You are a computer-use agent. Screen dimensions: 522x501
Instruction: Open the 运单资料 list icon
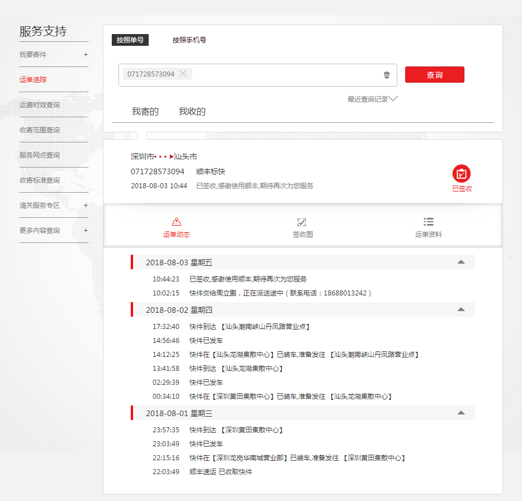[x=429, y=222]
